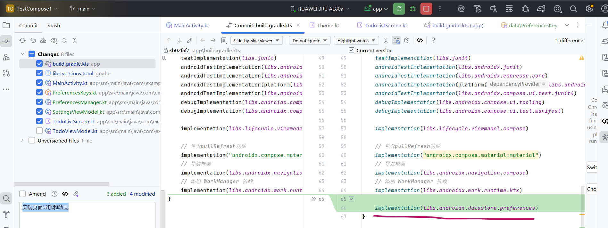Open the MainActivity.kt editor tab
The width and height of the screenshot is (608, 228).
[188, 25]
